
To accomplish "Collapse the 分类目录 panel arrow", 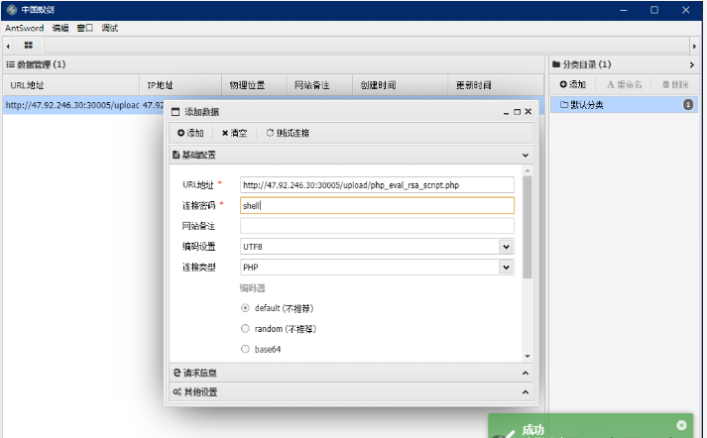I will [x=692, y=64].
